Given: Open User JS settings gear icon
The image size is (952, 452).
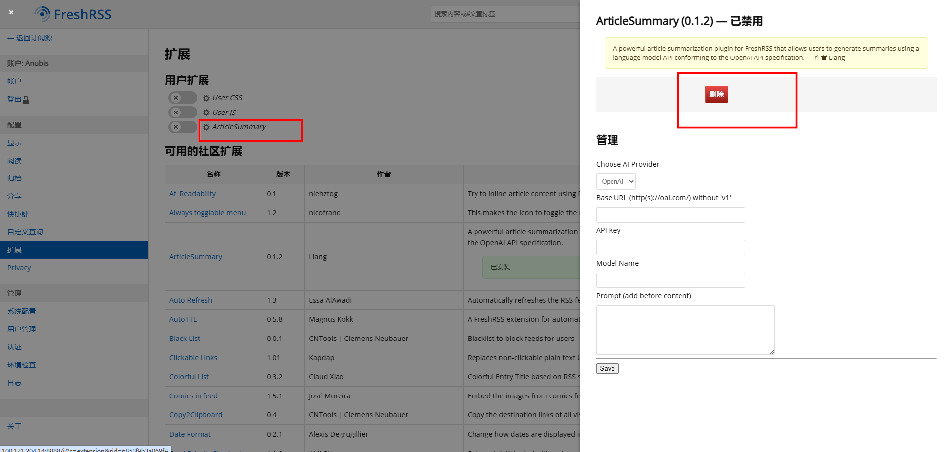Looking at the screenshot, I should tap(206, 113).
